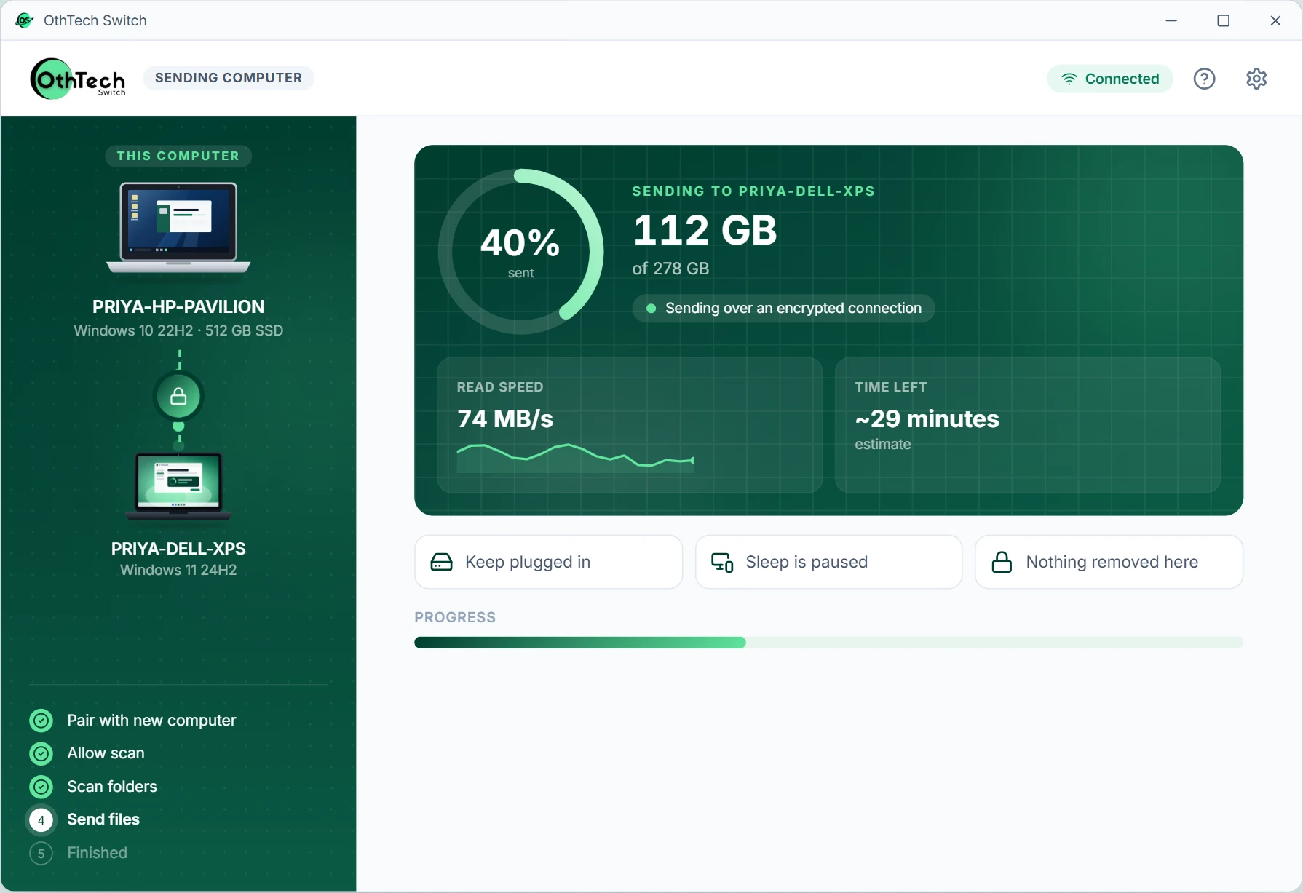Select the Send files step

pyautogui.click(x=103, y=819)
